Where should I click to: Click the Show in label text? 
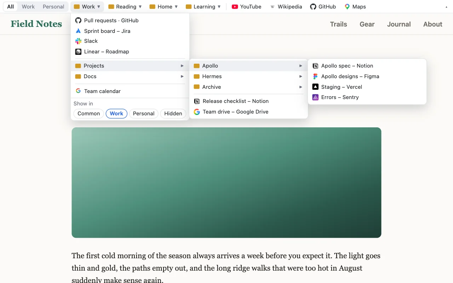point(83,104)
